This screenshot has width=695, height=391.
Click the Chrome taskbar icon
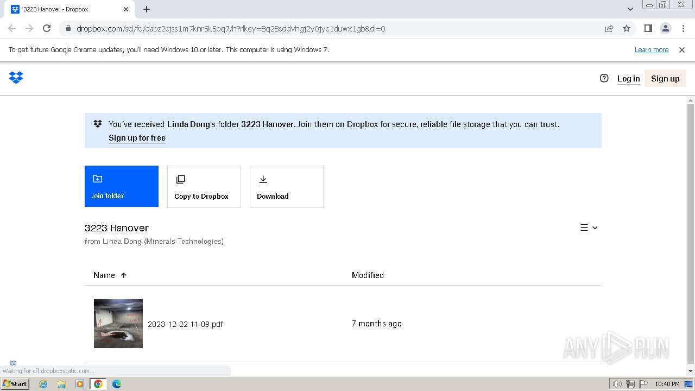coord(98,384)
